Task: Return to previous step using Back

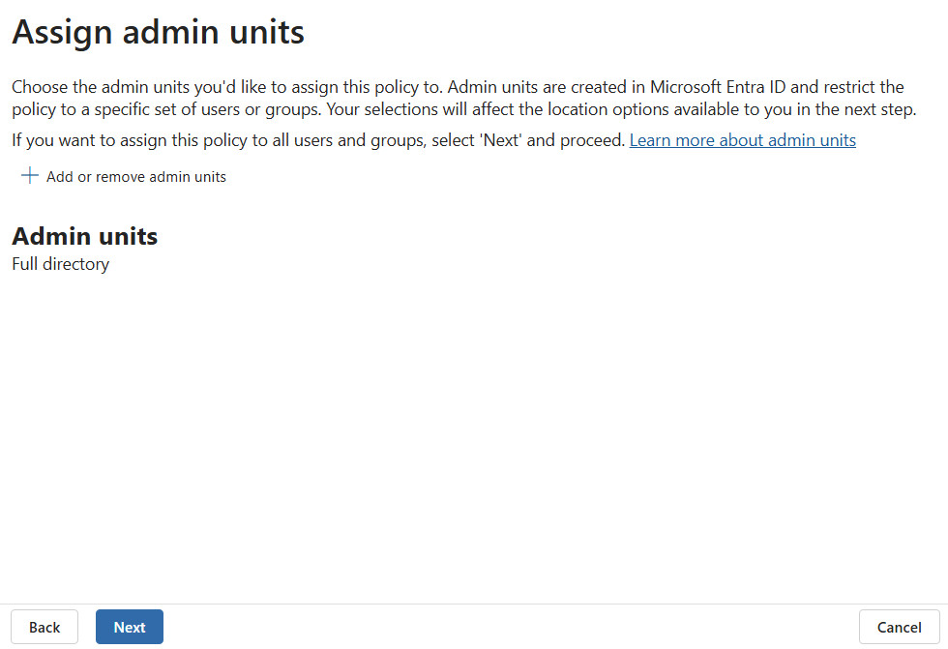Action: tap(44, 627)
